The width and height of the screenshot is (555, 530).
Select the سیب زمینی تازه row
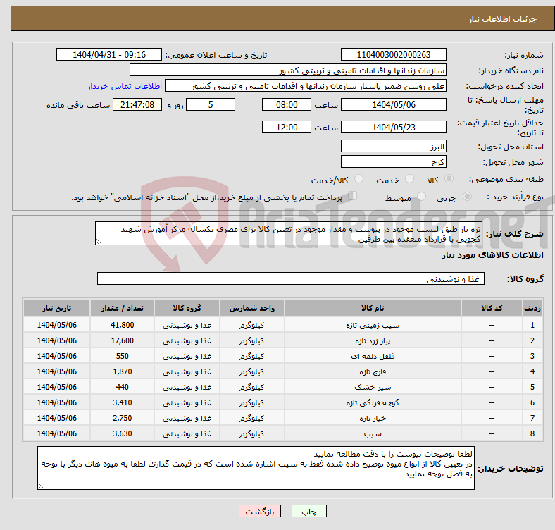(x=372, y=325)
